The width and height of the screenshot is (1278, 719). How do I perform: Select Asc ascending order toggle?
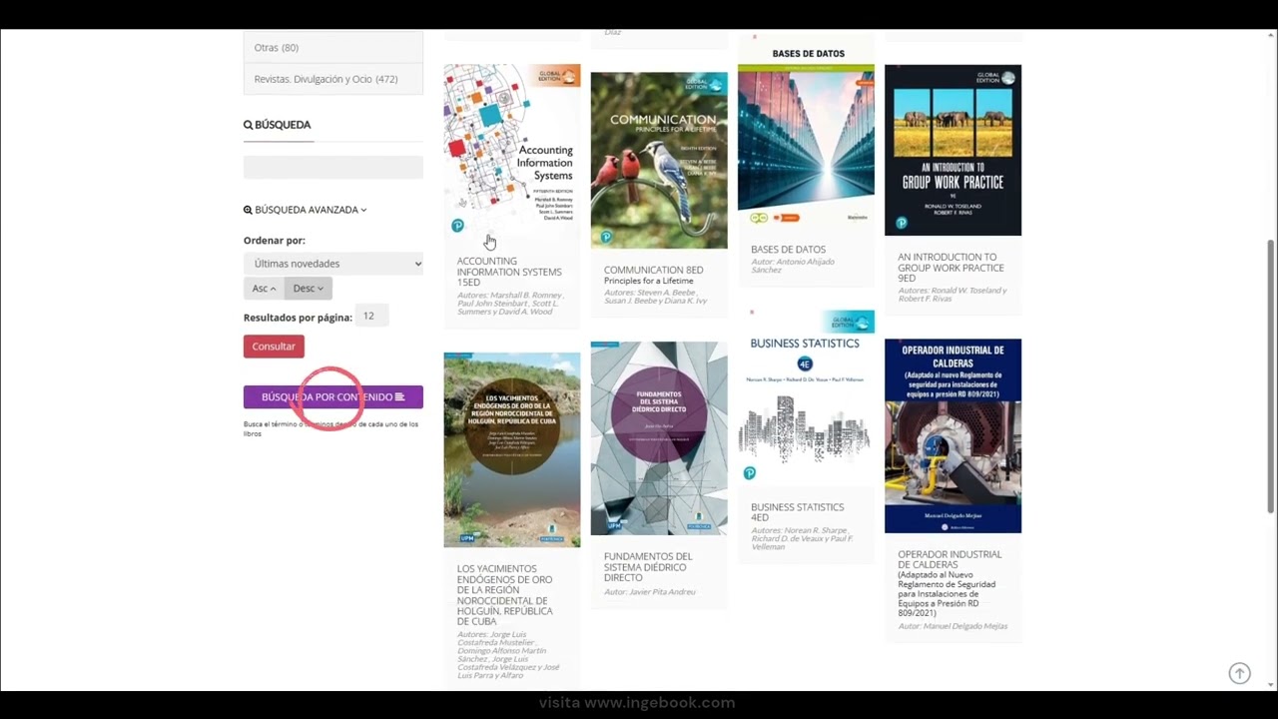(x=264, y=289)
